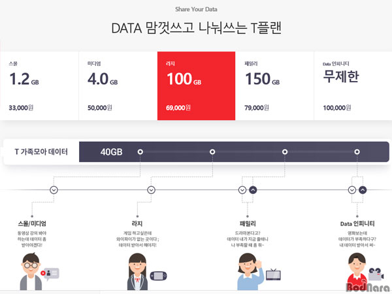
Task: Click the DATA 맘껏쓰고 나눠쓰는 T플랜 title
Action: pos(197,27)
